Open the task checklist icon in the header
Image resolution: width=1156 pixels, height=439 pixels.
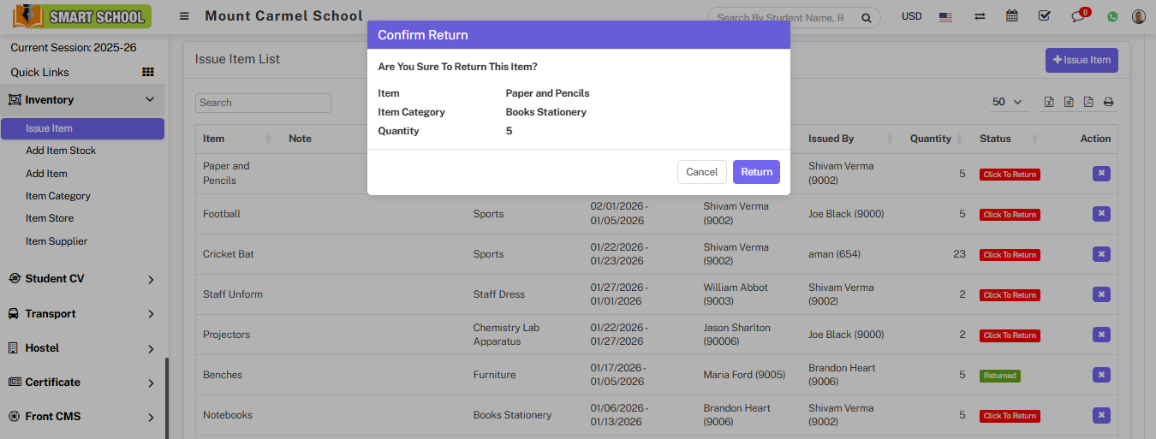click(x=1044, y=16)
